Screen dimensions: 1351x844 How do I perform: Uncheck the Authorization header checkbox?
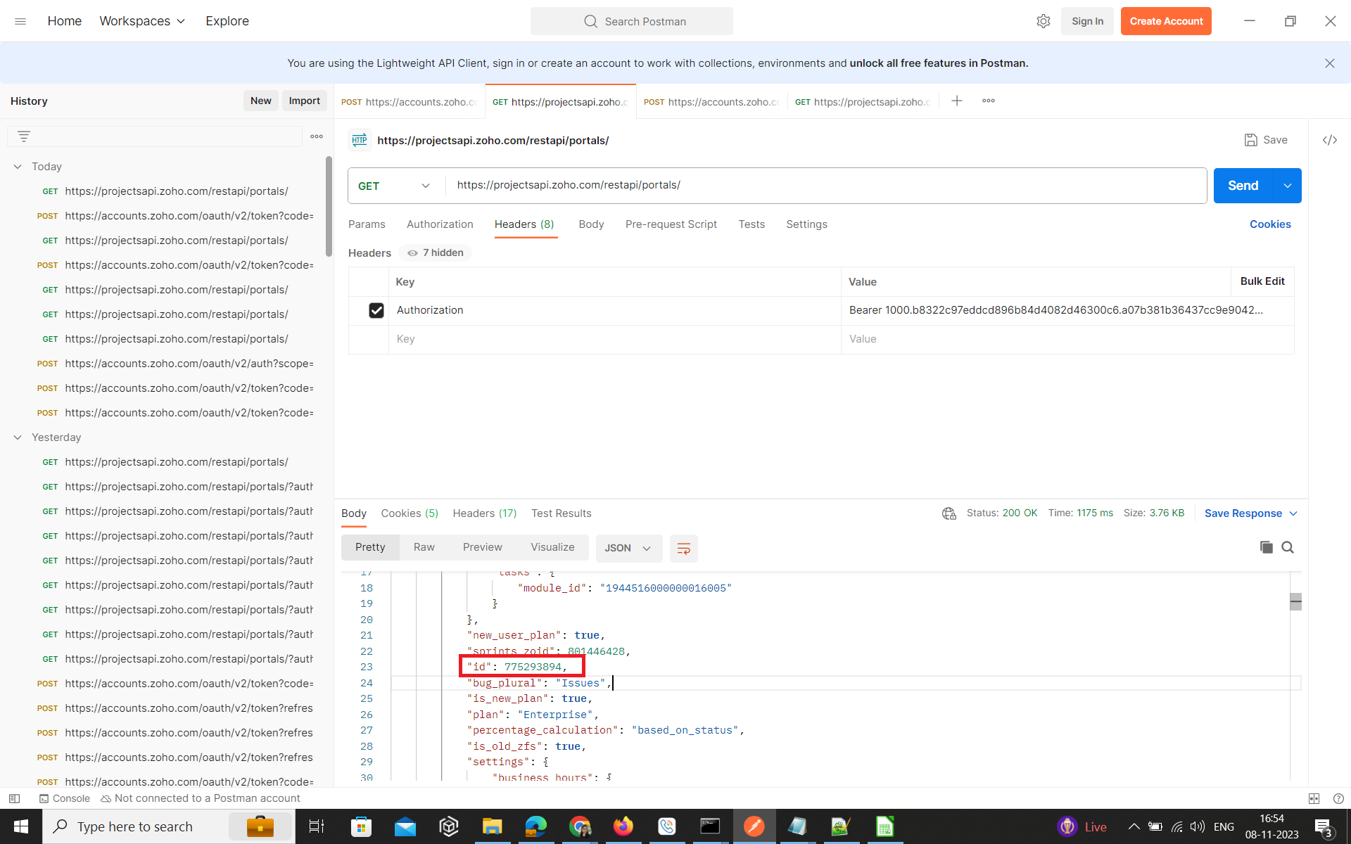coord(376,310)
